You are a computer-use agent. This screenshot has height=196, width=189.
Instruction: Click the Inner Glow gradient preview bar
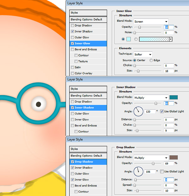pyautogui.click(x=154, y=39)
